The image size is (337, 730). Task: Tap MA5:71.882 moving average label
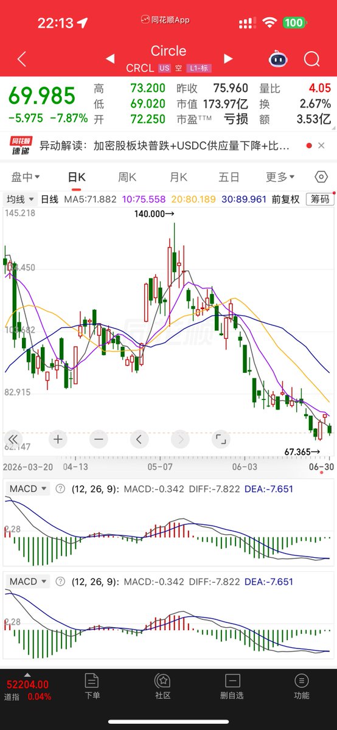pyautogui.click(x=91, y=199)
